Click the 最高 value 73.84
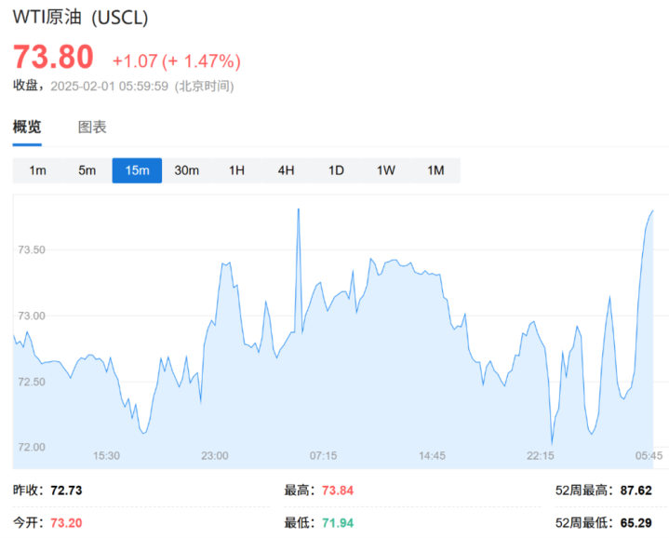The image size is (669, 538). [338, 491]
